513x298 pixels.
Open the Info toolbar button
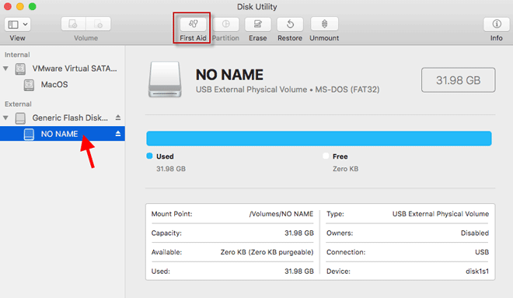coord(497,24)
